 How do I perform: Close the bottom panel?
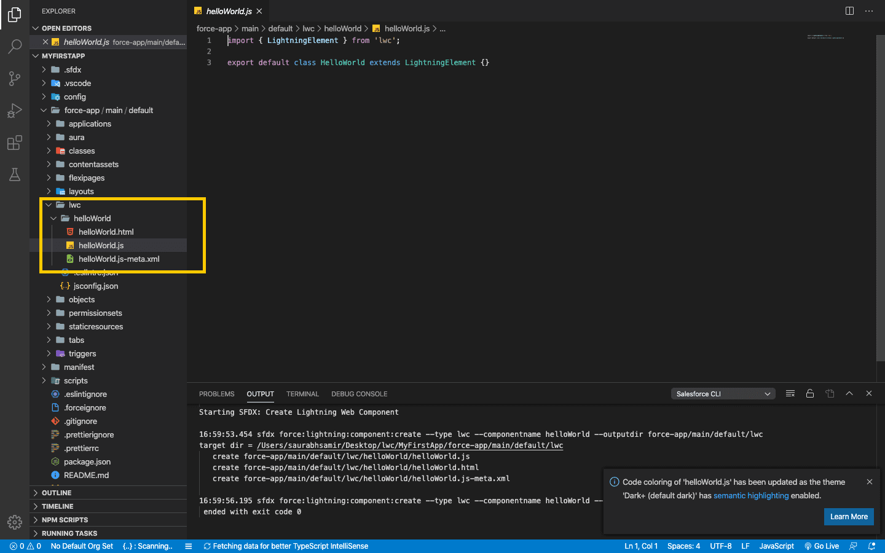tap(869, 393)
